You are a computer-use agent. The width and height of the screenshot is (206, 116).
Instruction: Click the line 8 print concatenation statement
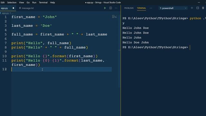pyautogui.click(x=50, y=47)
